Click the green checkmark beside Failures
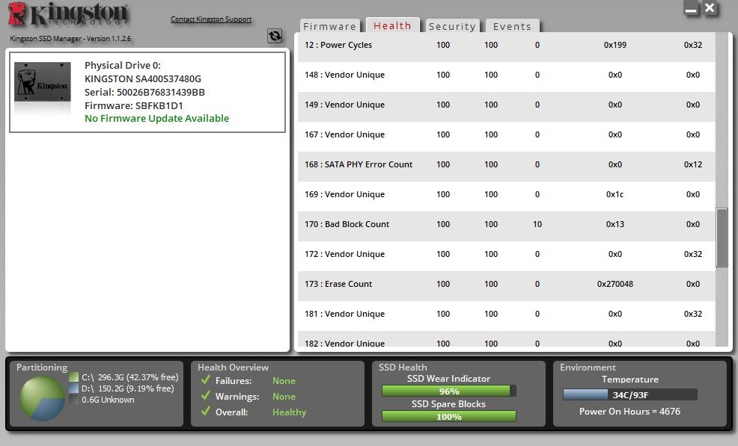Screen dimensions: 738x446 click(x=205, y=380)
